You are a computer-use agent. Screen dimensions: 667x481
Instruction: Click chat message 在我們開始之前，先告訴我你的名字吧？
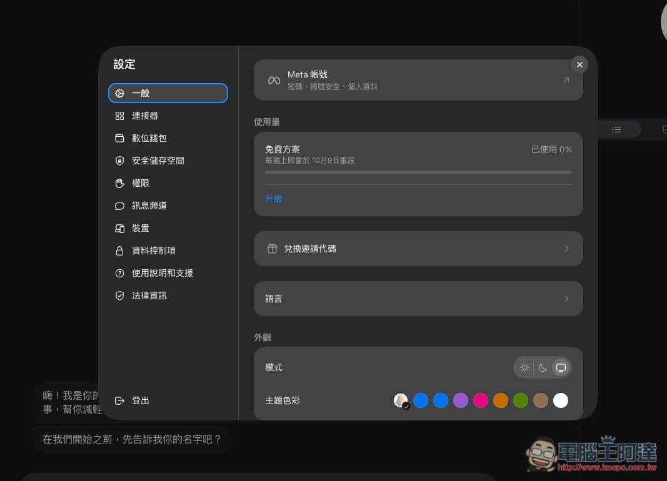132,439
